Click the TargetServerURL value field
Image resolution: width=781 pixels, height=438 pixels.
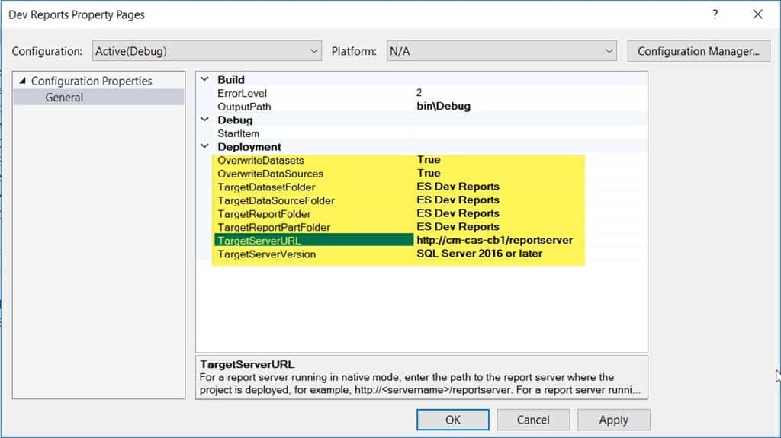point(494,240)
